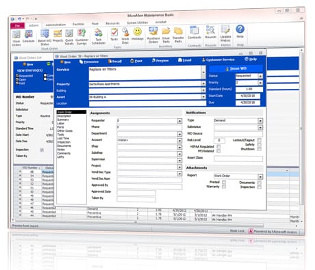
Task: Select Description in the section list
Action: [x=64, y=116]
